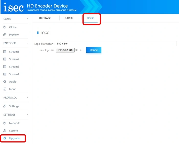Viewport: 179px width, 144px height.
Task: Go to Stream2 encoder settings
Action: click(14, 59)
